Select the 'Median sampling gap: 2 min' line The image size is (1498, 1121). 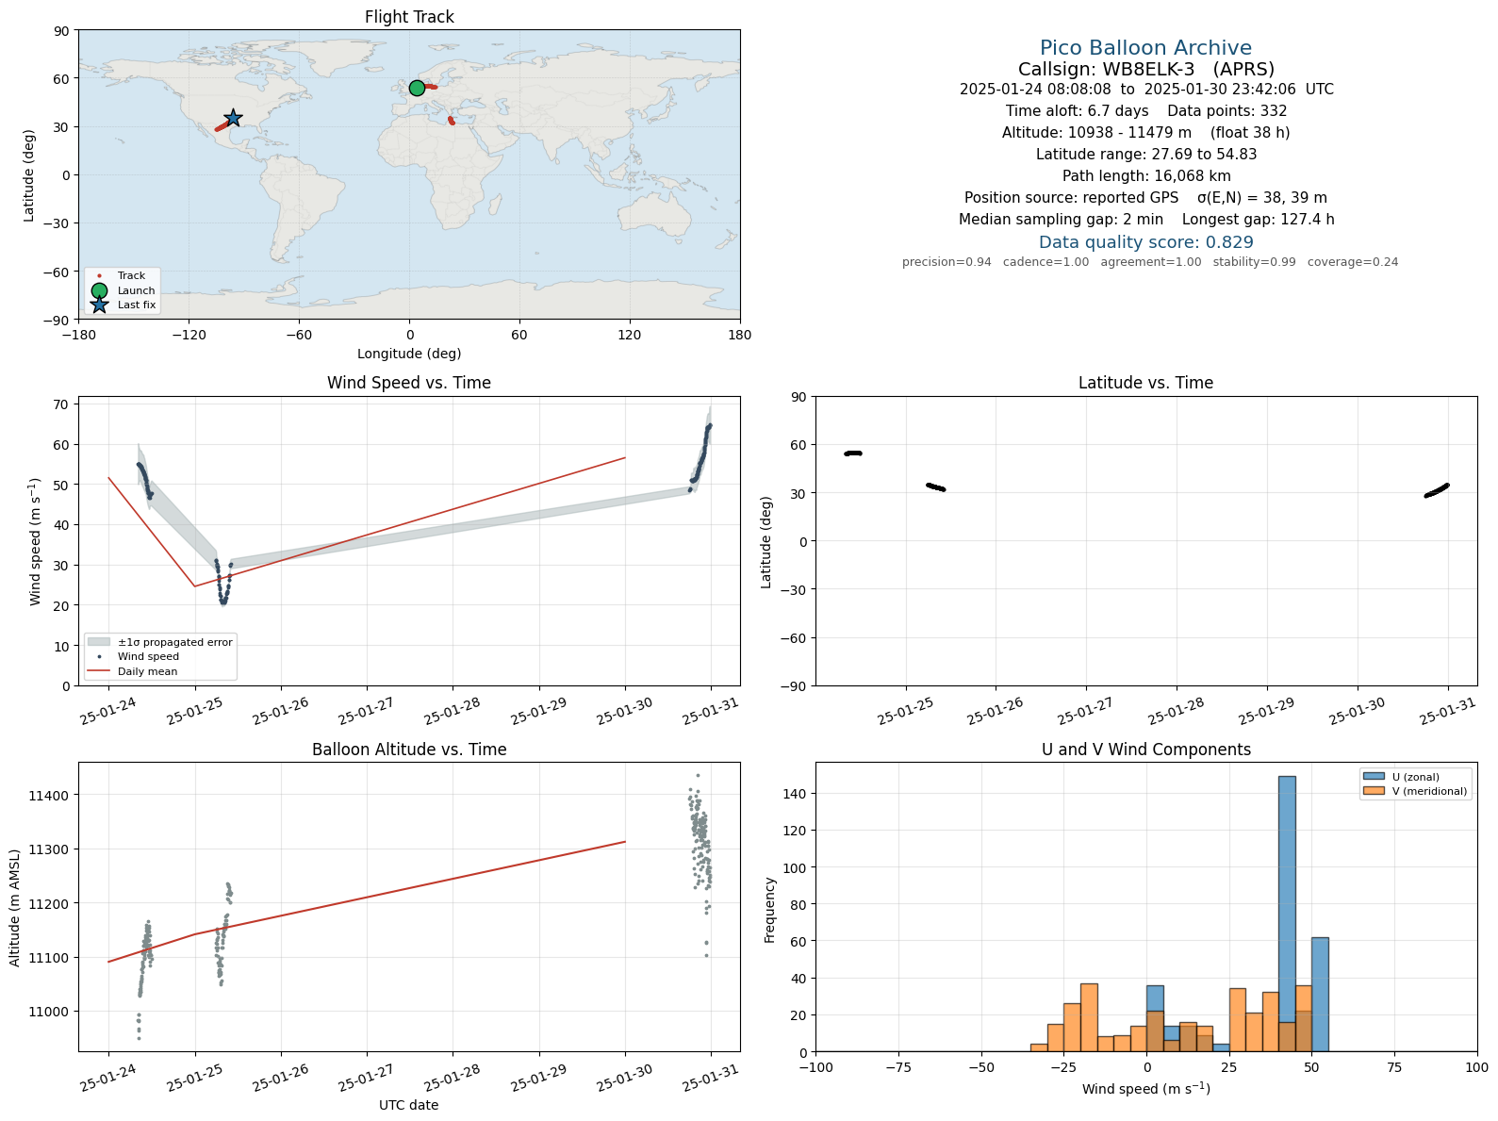pos(1146,220)
